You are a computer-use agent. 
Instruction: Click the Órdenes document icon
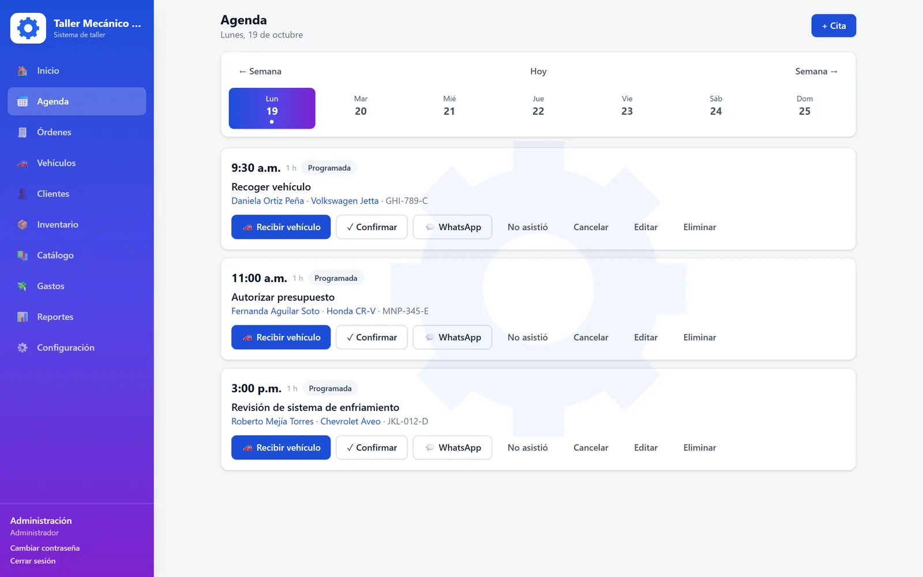click(x=22, y=132)
